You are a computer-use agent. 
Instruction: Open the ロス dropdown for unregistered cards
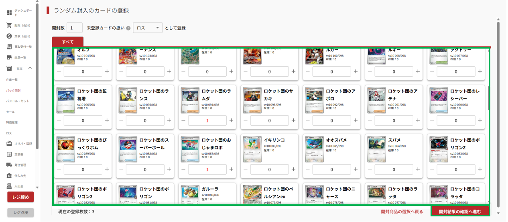pyautogui.click(x=147, y=28)
